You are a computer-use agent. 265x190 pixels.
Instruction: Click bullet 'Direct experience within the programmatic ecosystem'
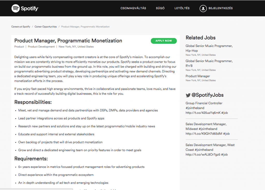click(56, 175)
